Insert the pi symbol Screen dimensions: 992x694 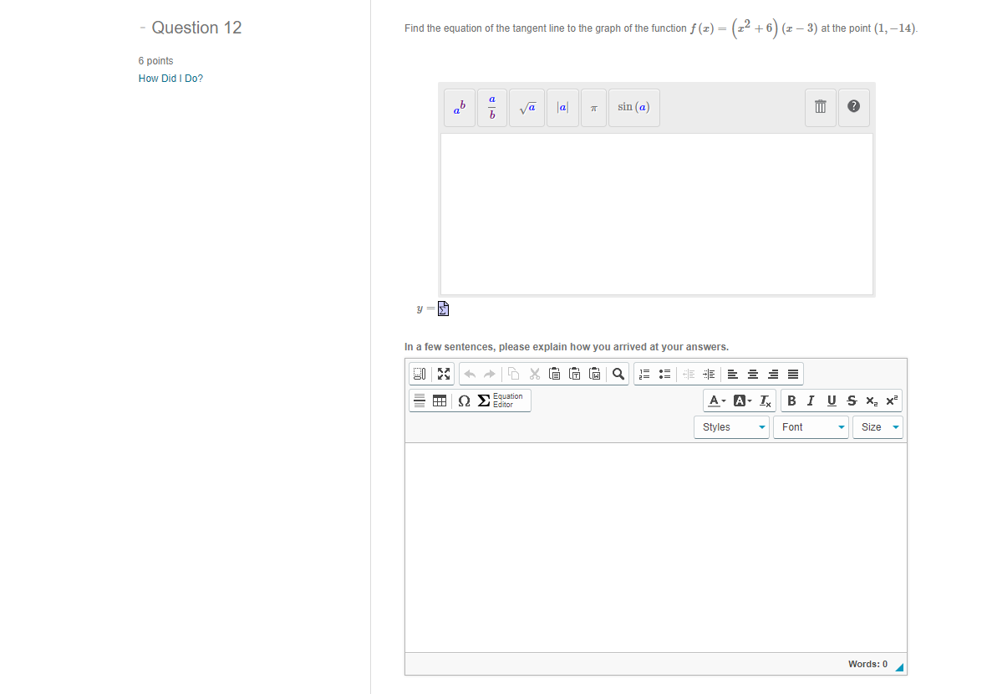593,108
